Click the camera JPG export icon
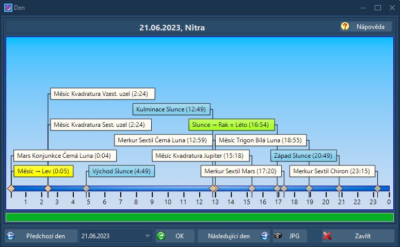Viewport: 400px width, 247px height. click(x=278, y=236)
